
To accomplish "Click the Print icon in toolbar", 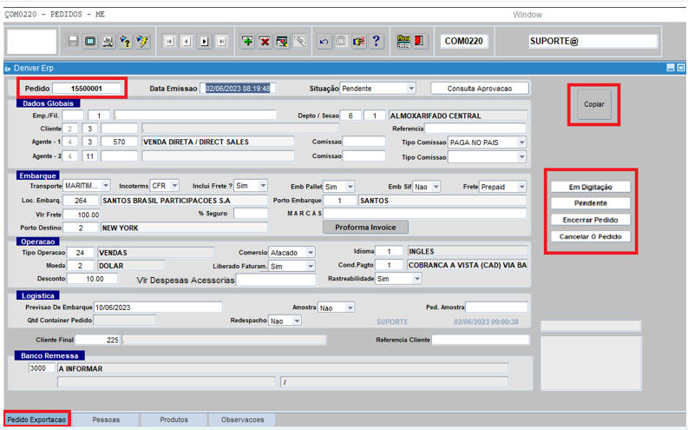I will (x=108, y=42).
